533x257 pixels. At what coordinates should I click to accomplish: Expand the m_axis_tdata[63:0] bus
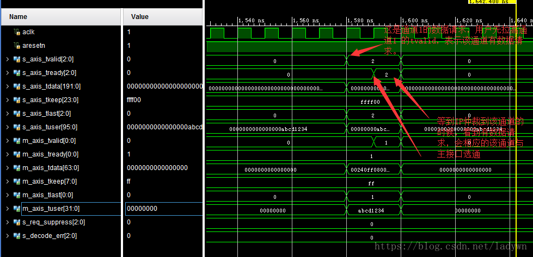[x=8, y=168]
